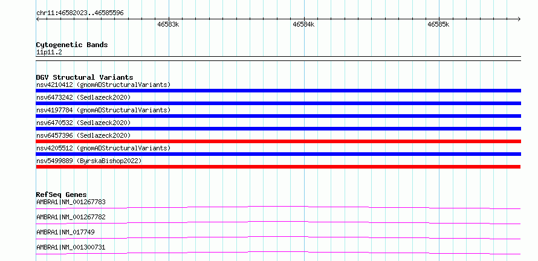This screenshot has width=538, height=261.
Task: Click the Cytogenetic Bands track heading
Action: click(72, 45)
